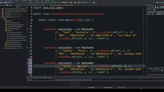Image resolution: width=164 pixels, height=92 pixels.
Task: Toggle Scroll Lock in Console toolbar
Action: (157, 7)
